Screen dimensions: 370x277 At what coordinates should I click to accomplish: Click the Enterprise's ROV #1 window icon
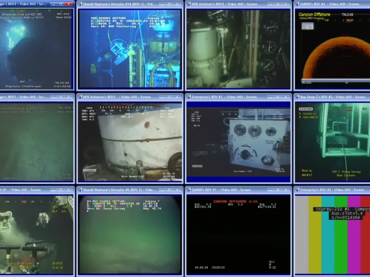click(189, 97)
